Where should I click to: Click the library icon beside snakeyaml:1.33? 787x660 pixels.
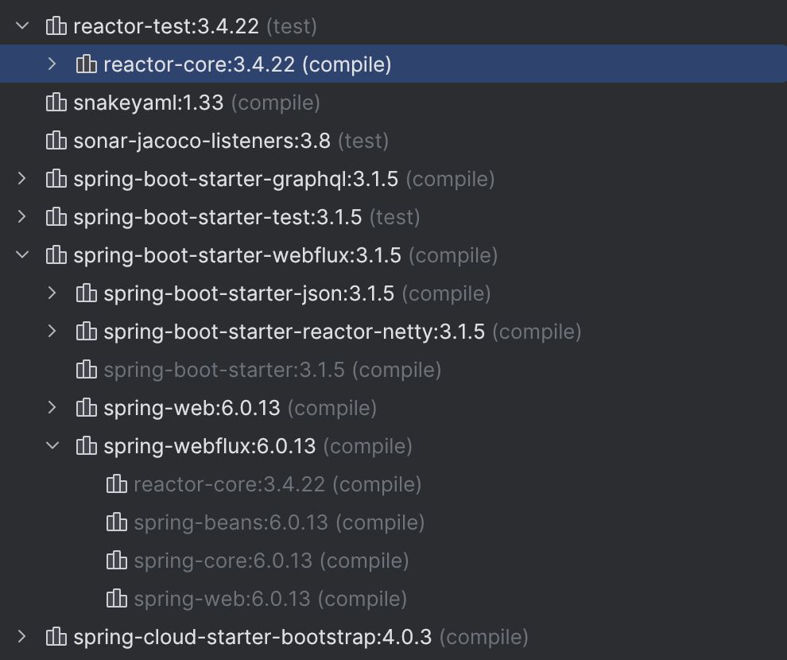56,103
